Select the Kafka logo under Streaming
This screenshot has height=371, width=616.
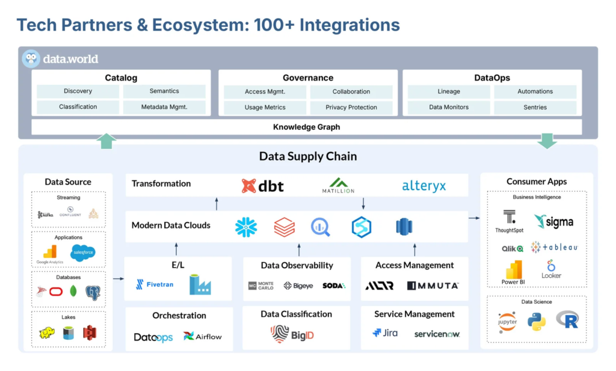[45, 214]
